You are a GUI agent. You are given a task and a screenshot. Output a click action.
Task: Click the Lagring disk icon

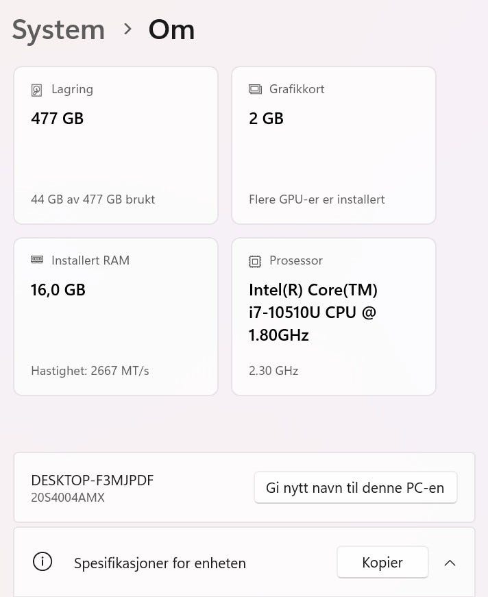tap(37, 90)
